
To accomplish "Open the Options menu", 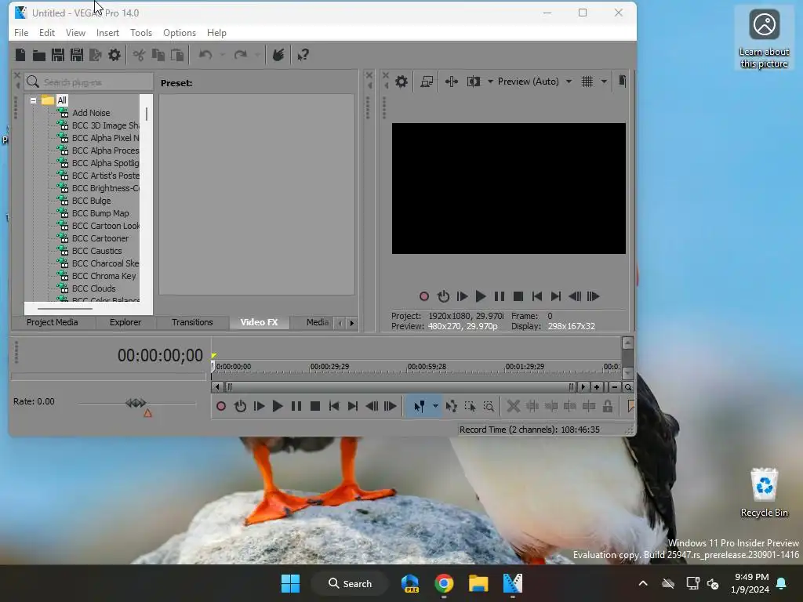I will (x=180, y=33).
